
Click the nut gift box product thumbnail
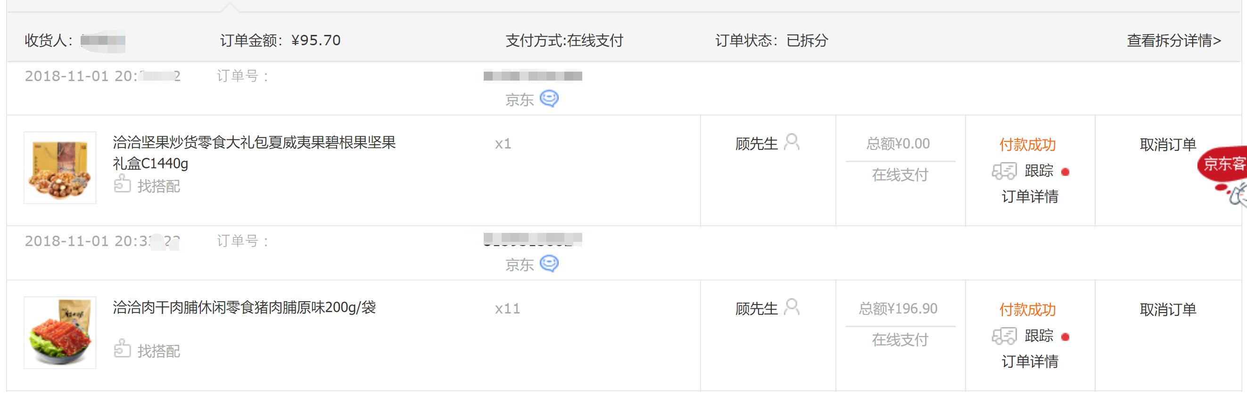tap(60, 167)
